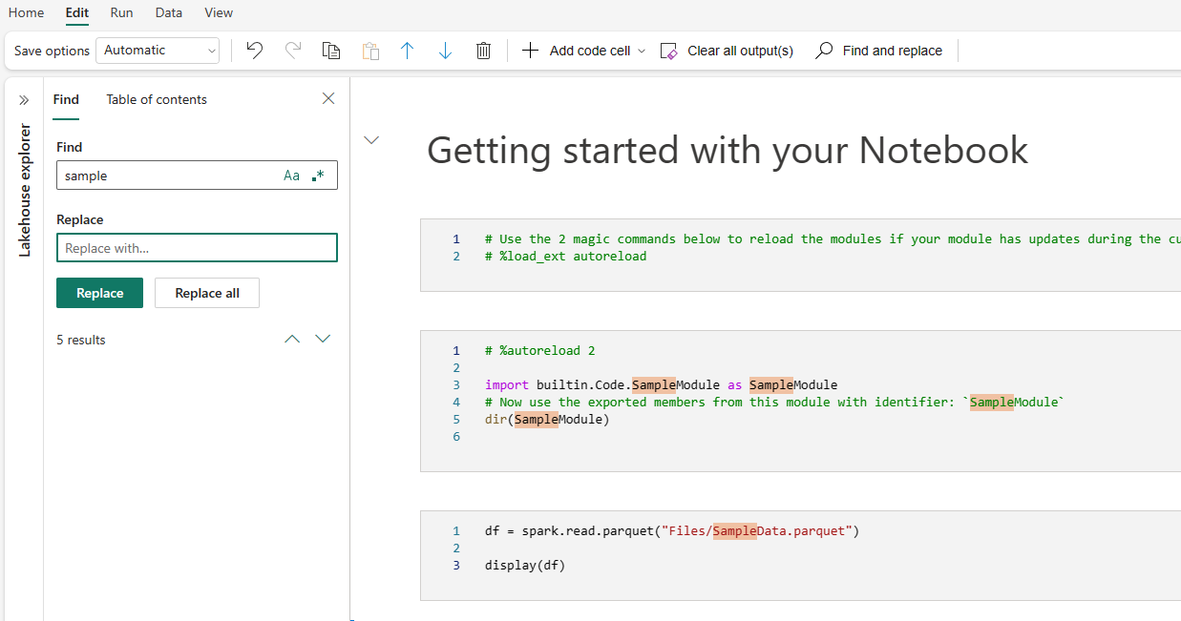Collapse the notebook heading section chevron
Image resolution: width=1181 pixels, height=621 pixels.
point(371,140)
